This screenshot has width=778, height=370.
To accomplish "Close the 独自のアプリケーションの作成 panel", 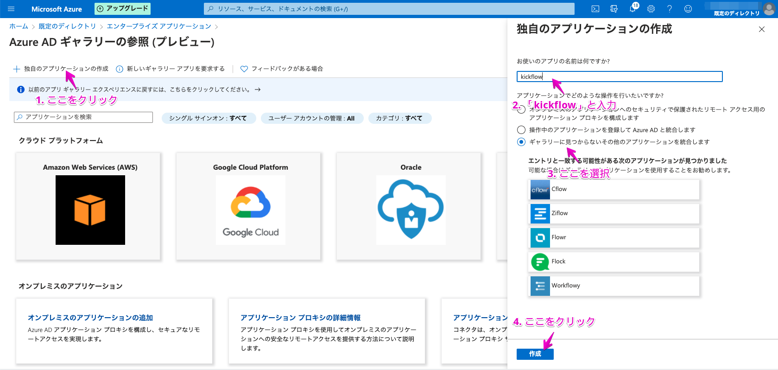I will pos(762,29).
